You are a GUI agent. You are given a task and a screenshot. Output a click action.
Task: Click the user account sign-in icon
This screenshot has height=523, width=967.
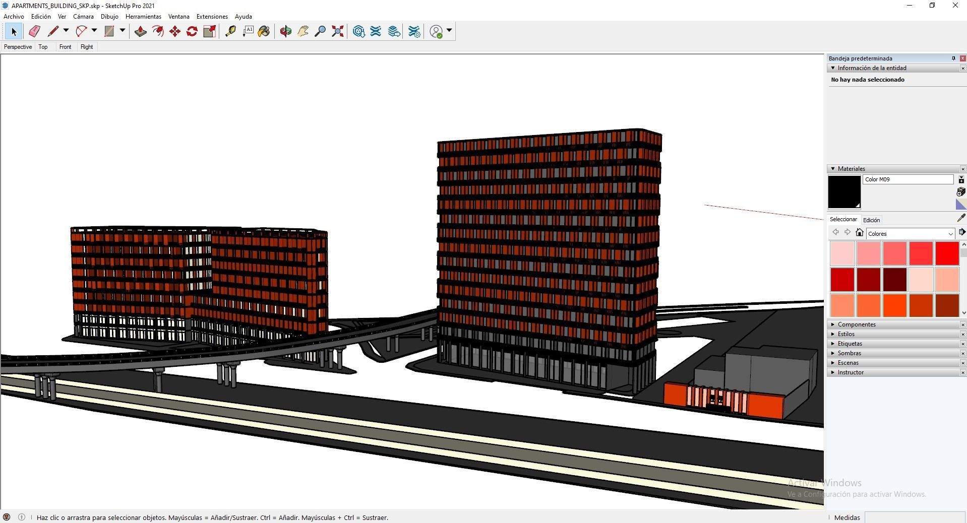437,31
